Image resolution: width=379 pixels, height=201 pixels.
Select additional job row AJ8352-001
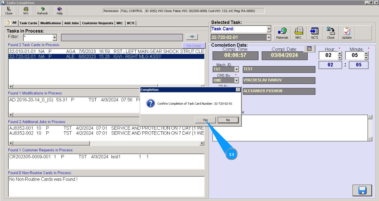point(107,128)
